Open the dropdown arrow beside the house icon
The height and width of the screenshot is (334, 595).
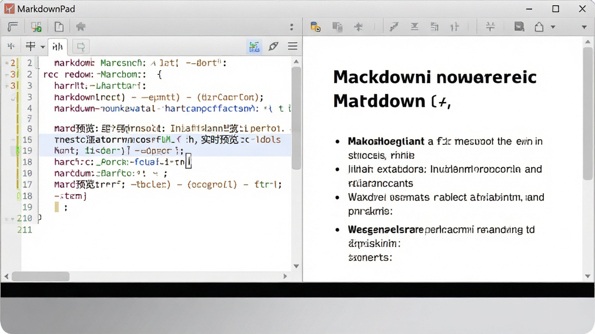coord(553,27)
